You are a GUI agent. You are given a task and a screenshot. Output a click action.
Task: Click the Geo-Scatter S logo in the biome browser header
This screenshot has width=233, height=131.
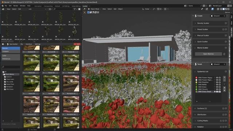[8, 44]
